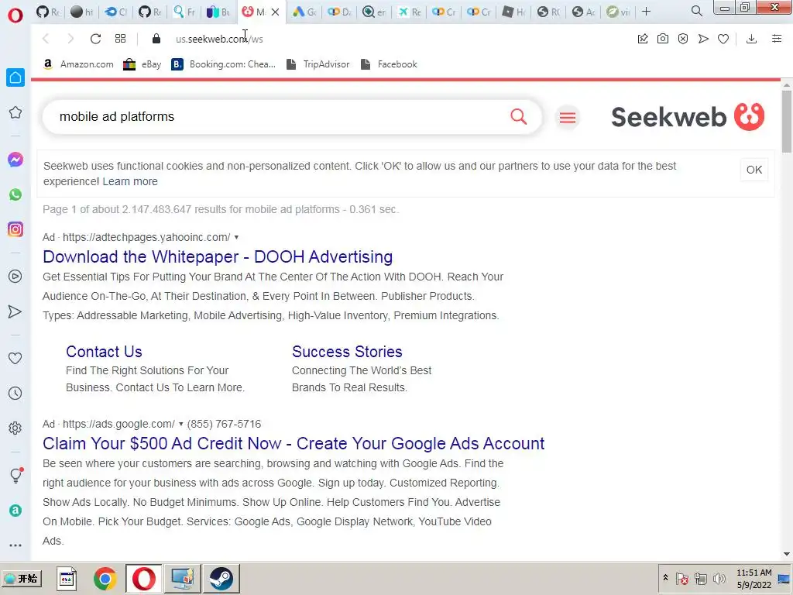793x595 pixels.
Task: Open Facebook bookmark
Action: (389, 64)
